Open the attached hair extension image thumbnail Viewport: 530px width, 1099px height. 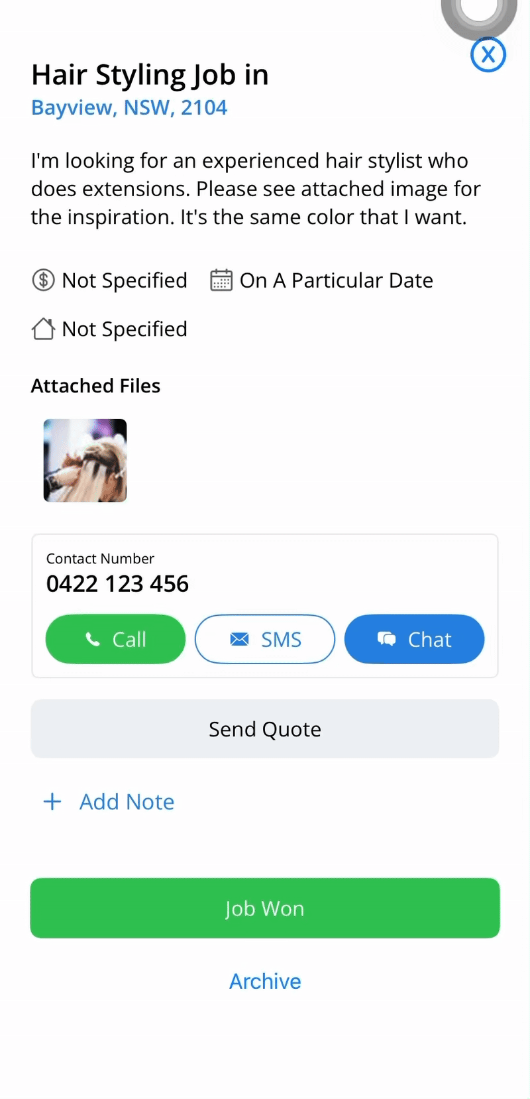pyautogui.click(x=85, y=461)
